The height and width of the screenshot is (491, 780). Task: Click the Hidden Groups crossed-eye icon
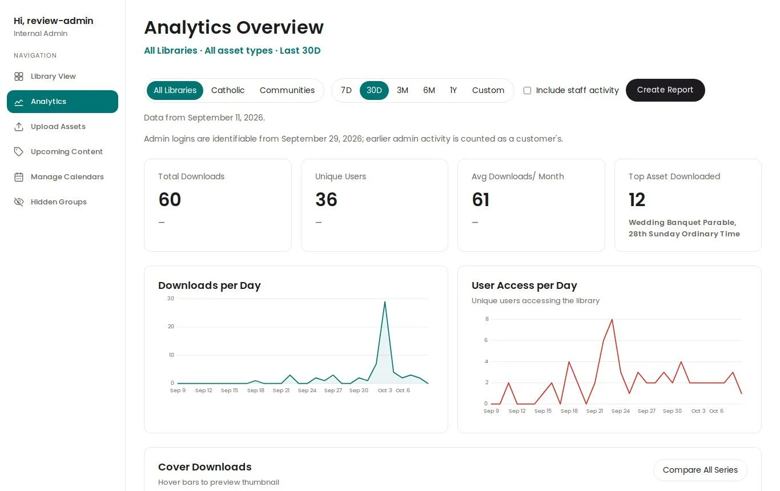click(19, 202)
